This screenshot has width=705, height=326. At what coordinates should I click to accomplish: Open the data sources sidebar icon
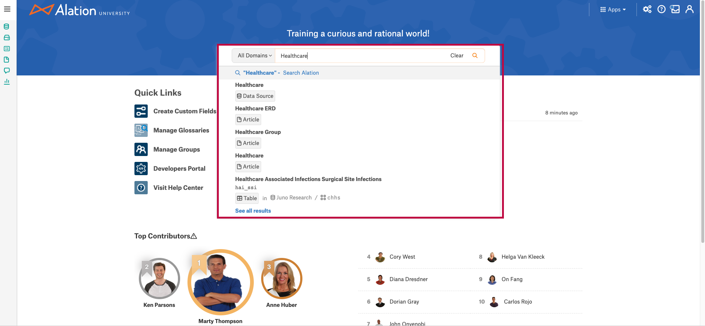[x=7, y=26]
